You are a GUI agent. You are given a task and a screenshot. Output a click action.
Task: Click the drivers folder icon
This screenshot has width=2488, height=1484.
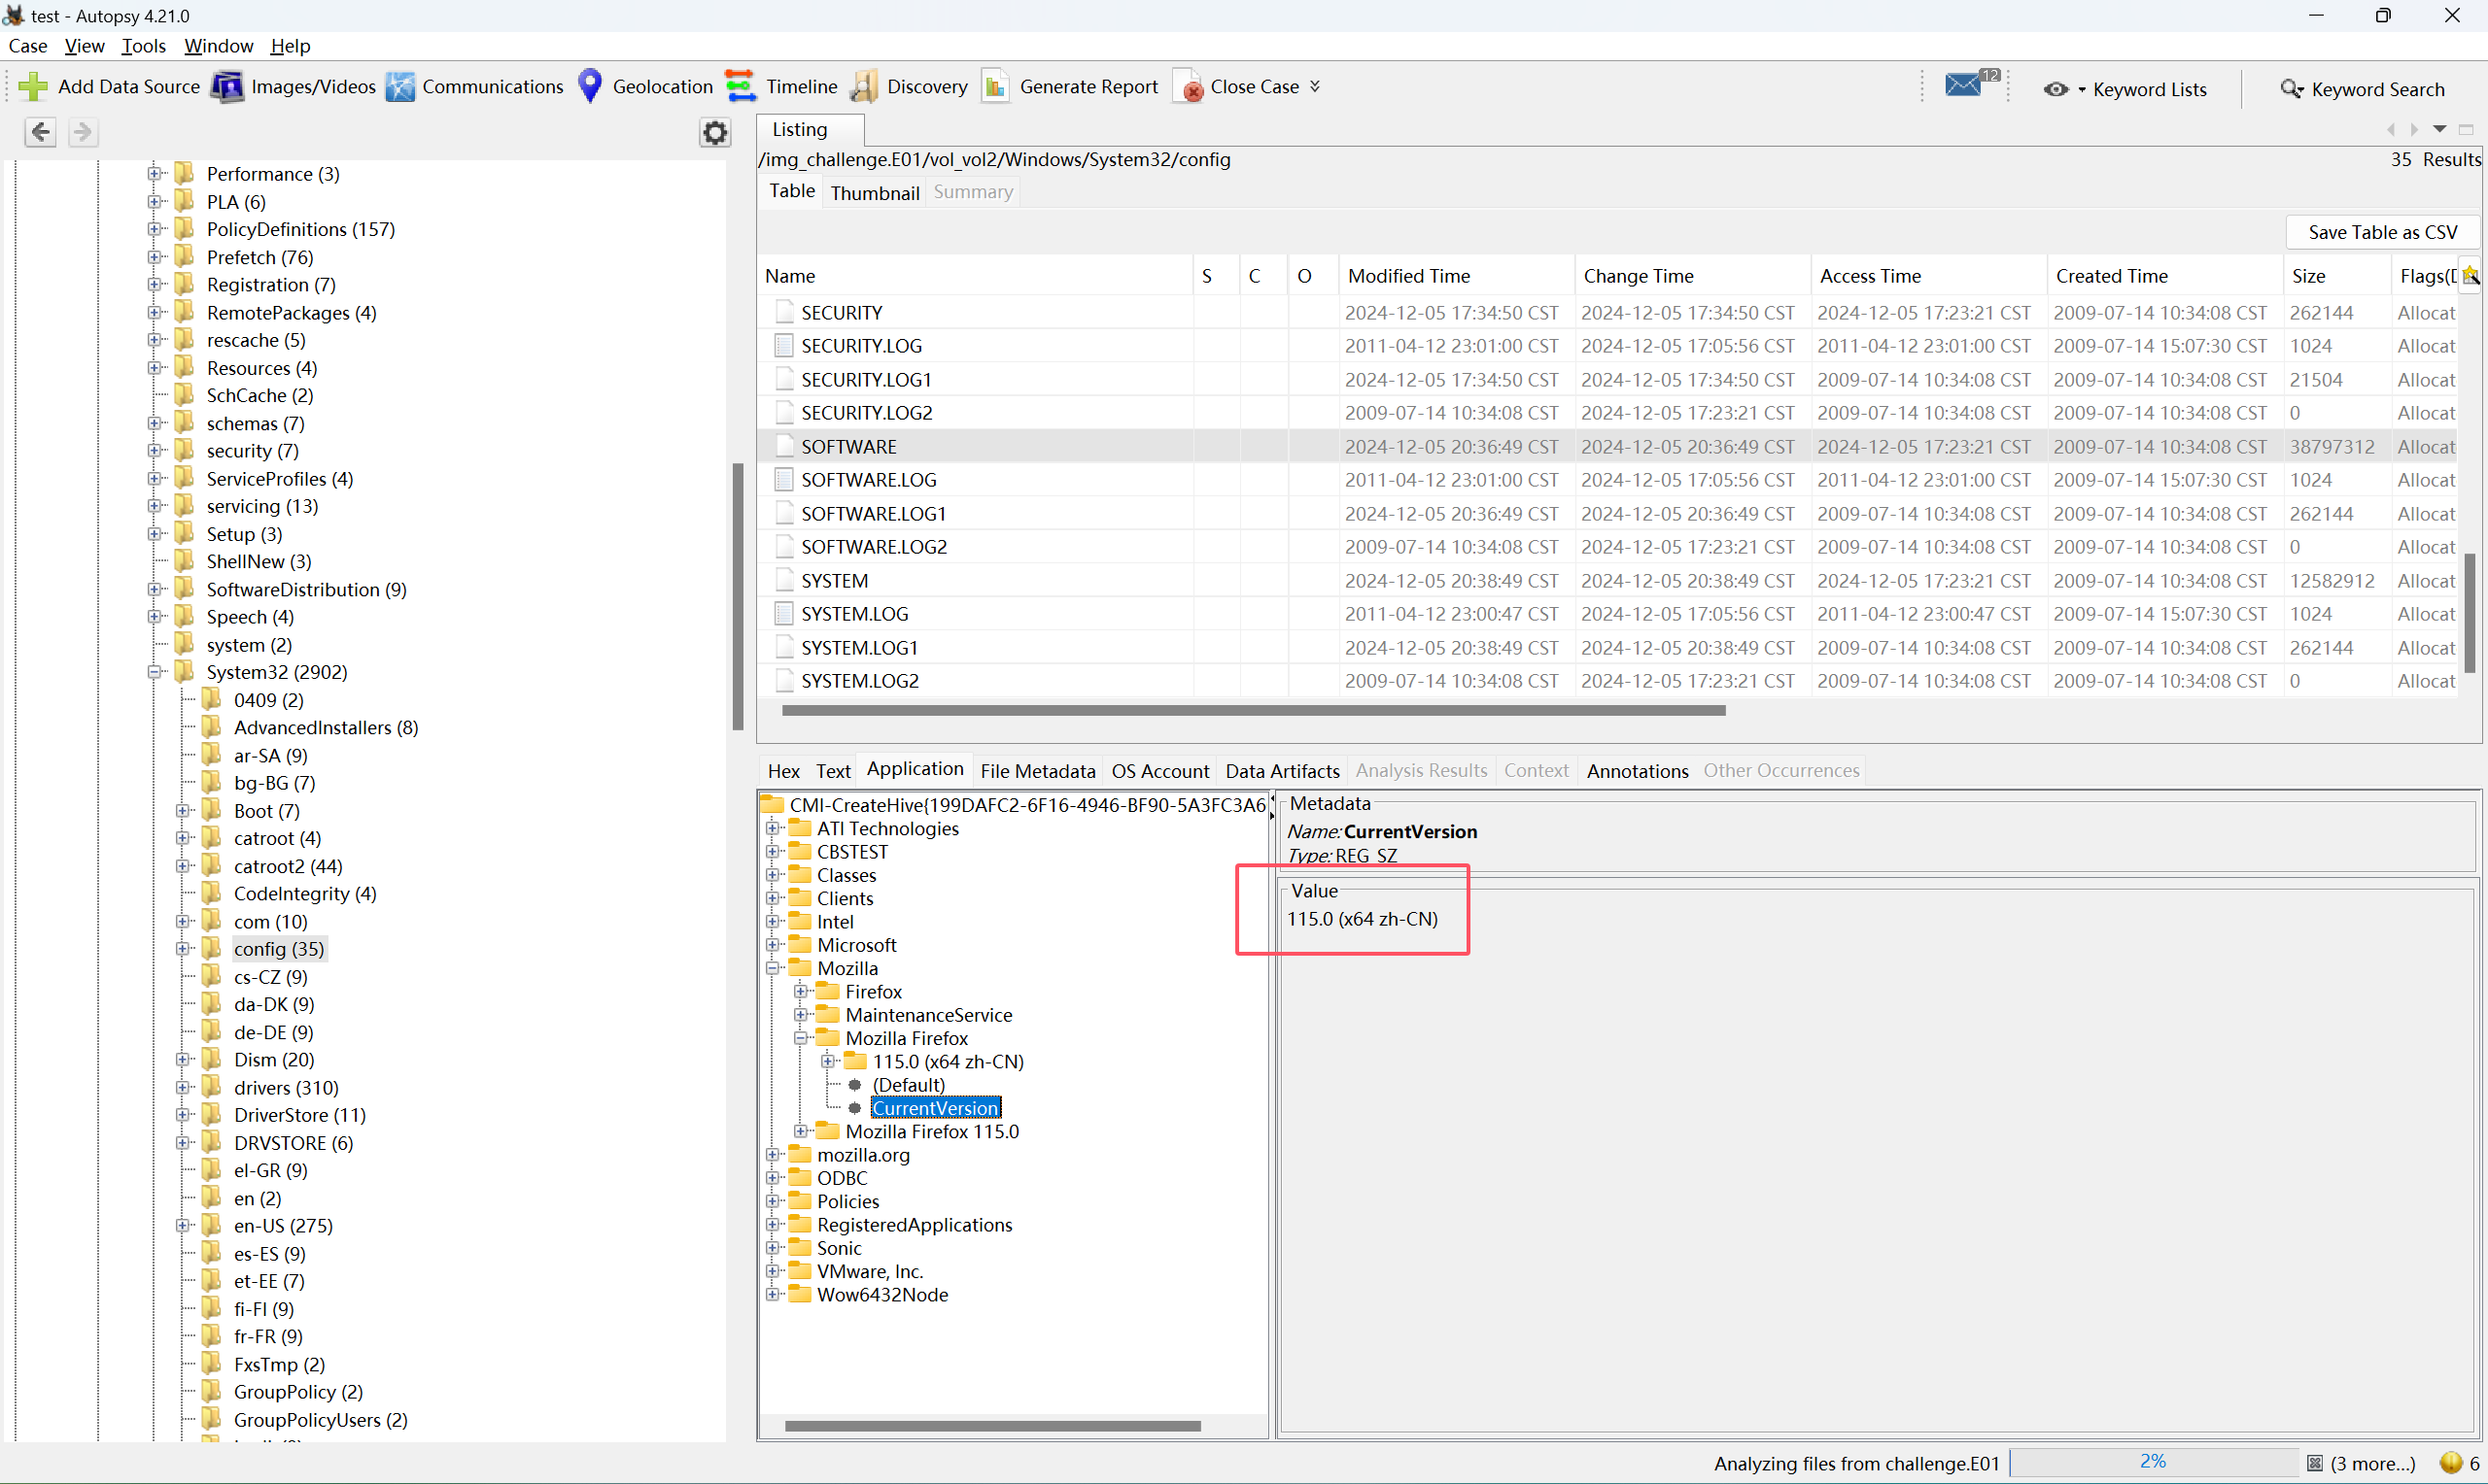pyautogui.click(x=211, y=1087)
